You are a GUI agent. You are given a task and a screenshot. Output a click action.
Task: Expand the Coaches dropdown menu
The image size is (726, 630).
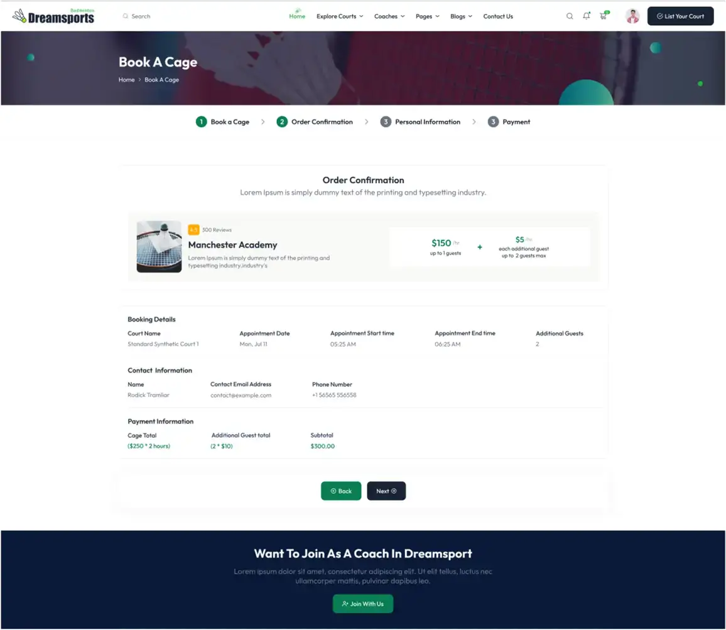tap(389, 16)
